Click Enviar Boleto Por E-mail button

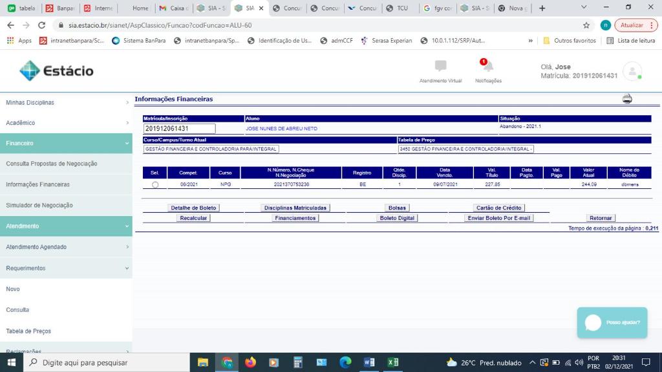click(x=499, y=218)
